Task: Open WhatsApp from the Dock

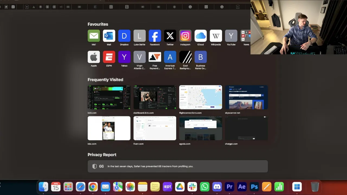Action: click(205, 187)
